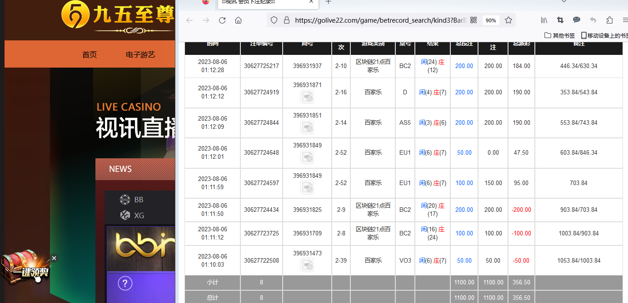Open 100.00 bet link for slip 30627724597
Viewport: 628px width, 303px height.
464,183
